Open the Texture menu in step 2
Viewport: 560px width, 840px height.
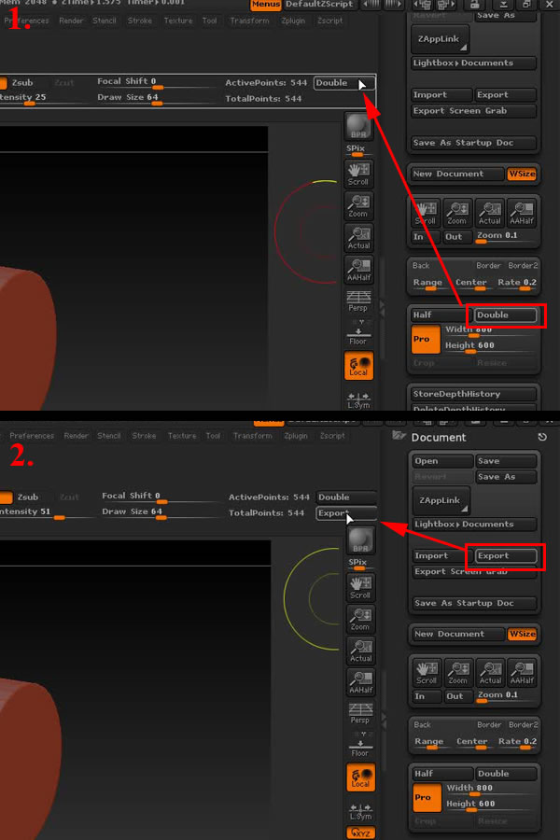(182, 436)
